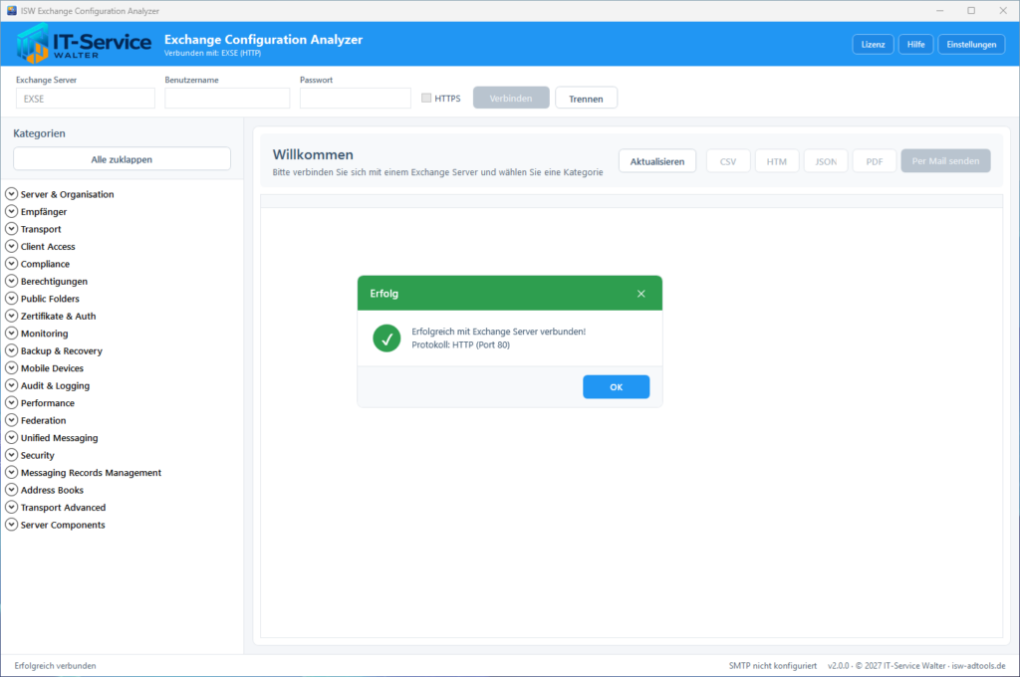Expand the Transport category chevron

pyautogui.click(x=11, y=229)
